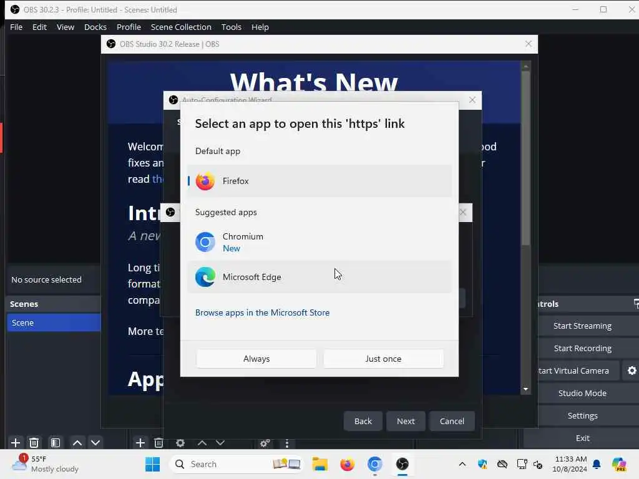Screen dimensions: 639x479
Task: Choose Firefox as the default app
Action: (x=319, y=181)
